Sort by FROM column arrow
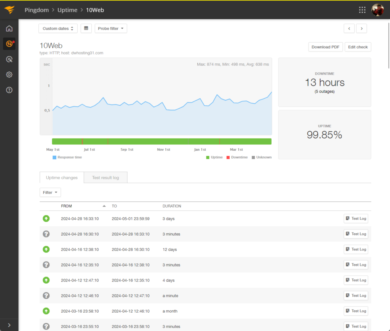Image resolution: width=390 pixels, height=331 pixels. (x=104, y=206)
